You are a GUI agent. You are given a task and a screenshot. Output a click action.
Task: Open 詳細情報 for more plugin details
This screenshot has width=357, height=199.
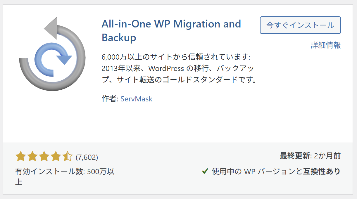(x=326, y=46)
